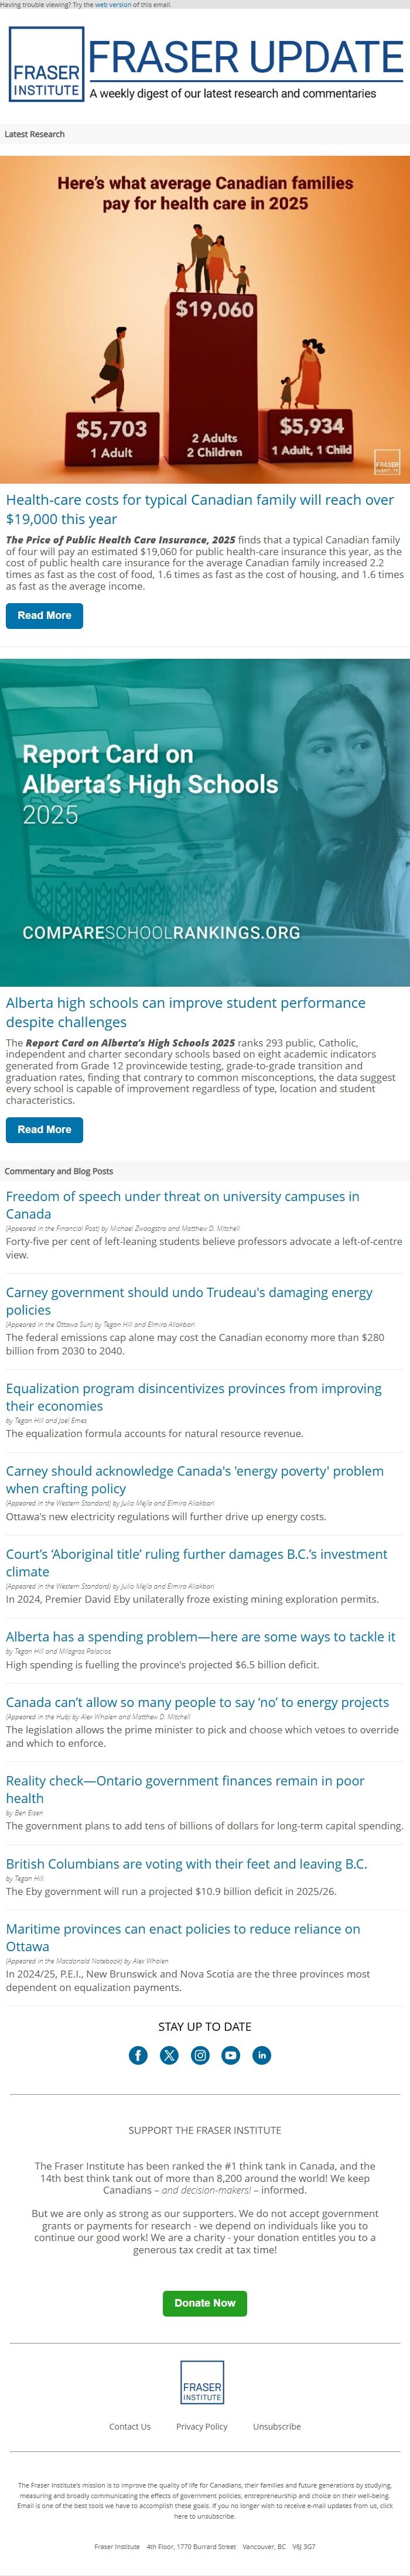The image size is (410, 2576).
Task: Open the LinkedIn social icon
Action: pyautogui.click(x=262, y=2055)
